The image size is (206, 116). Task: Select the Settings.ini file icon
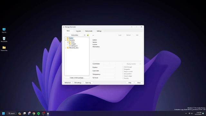[x=70, y=46]
